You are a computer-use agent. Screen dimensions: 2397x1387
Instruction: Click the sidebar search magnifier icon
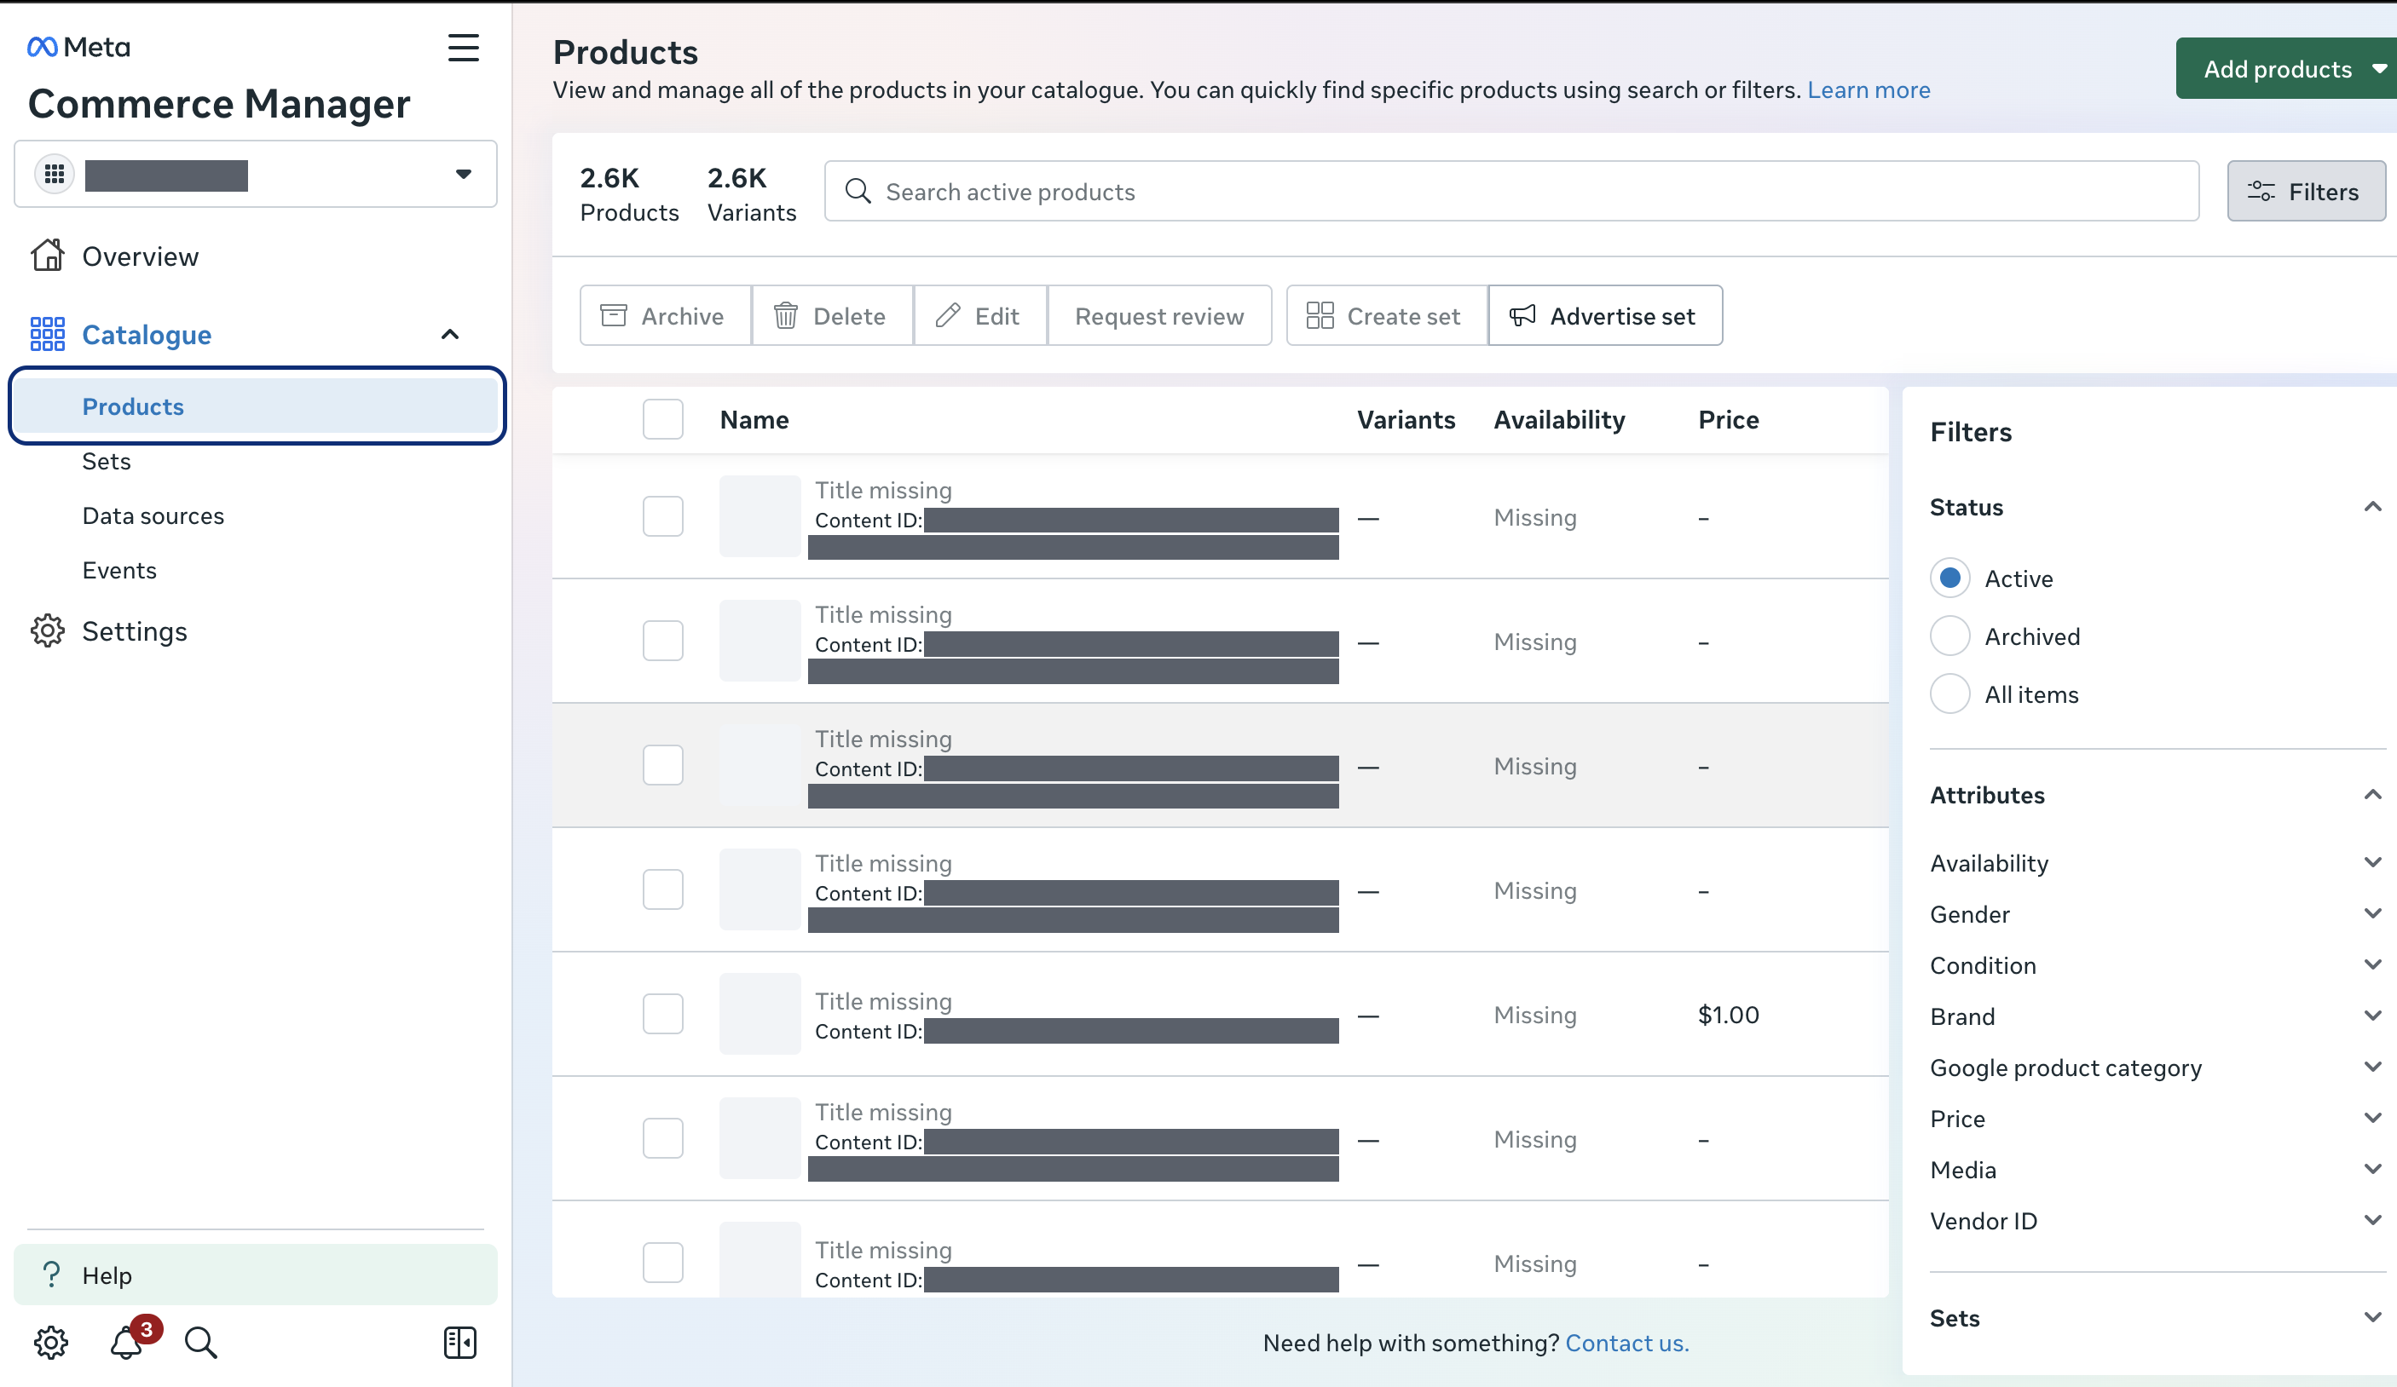pos(200,1344)
